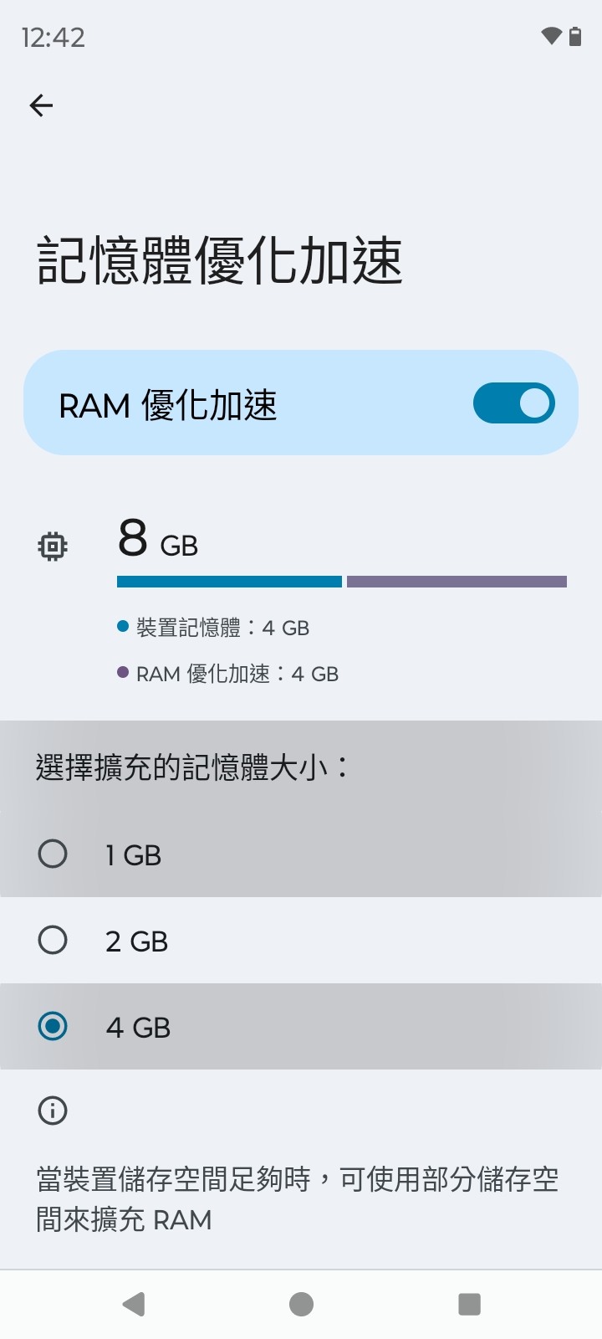
Task: Click the RAM 優化加速：4 GB legend
Action: [237, 674]
